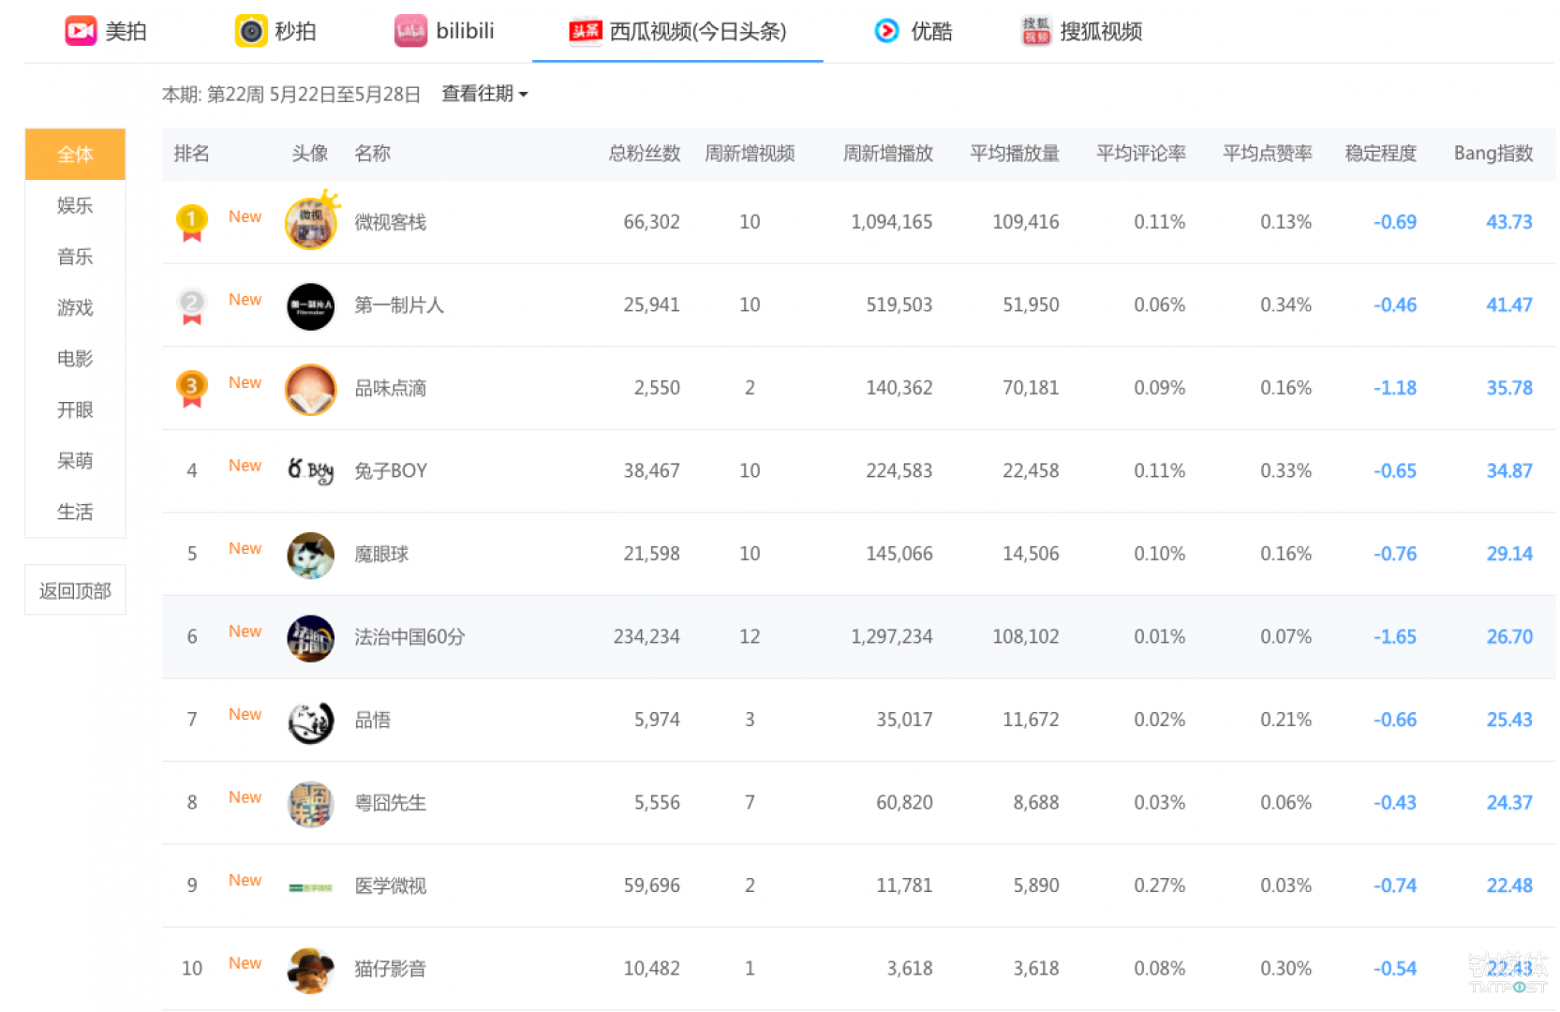This screenshot has width=1560, height=1012.
Task: Open 粤囧先生 avatar image
Action: [x=311, y=804]
